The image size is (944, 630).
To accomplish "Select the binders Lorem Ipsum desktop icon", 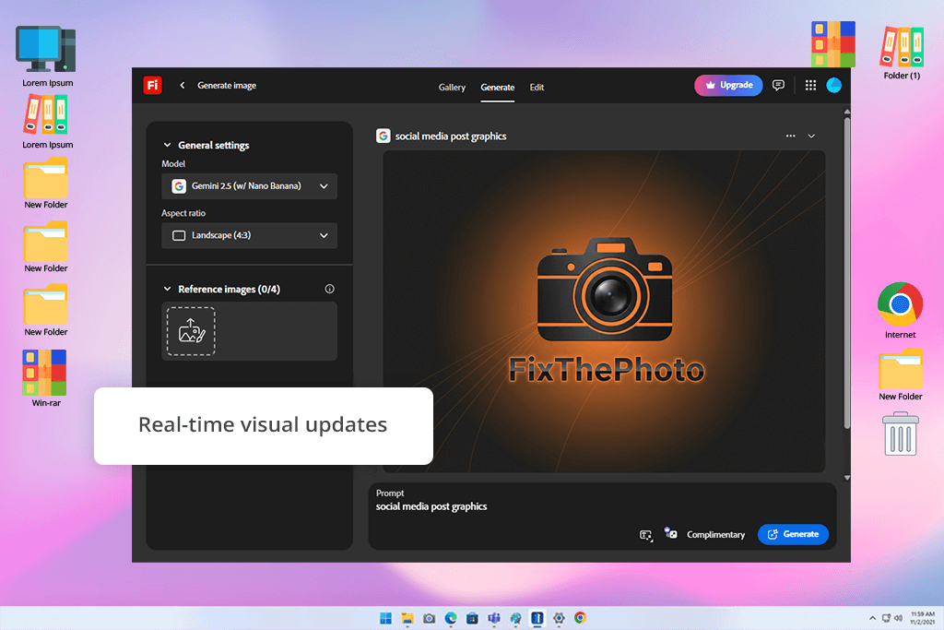I will pos(47,123).
